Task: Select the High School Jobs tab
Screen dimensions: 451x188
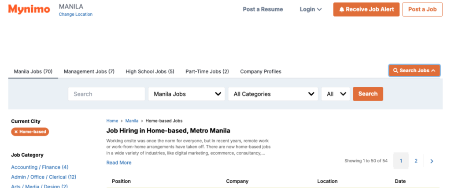Action: [x=150, y=71]
